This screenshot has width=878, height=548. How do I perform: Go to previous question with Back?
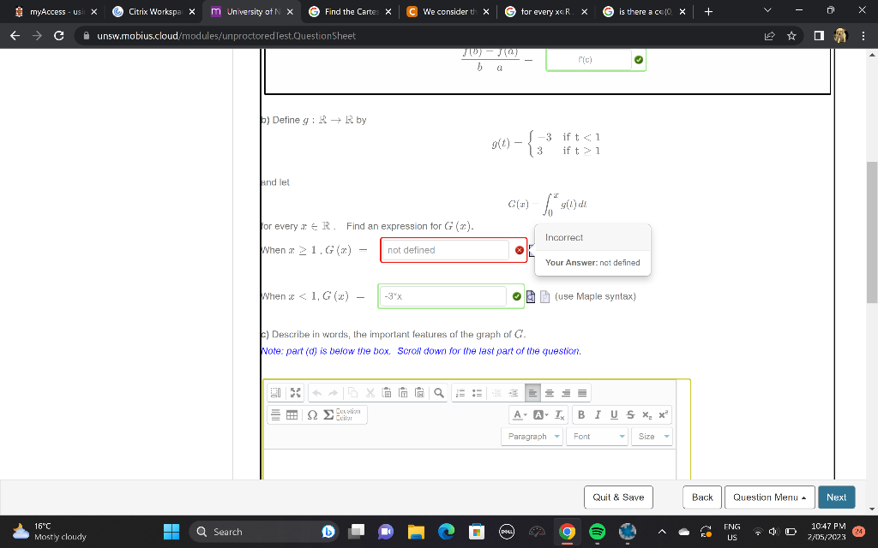click(x=701, y=497)
